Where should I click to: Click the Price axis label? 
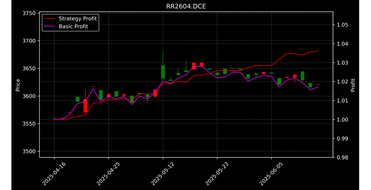[18, 85]
